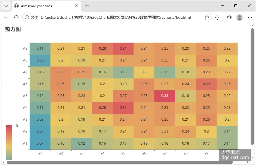The height and width of the screenshot is (166, 256).
Task: Open a new tab with plus button
Action: pos(87,6)
